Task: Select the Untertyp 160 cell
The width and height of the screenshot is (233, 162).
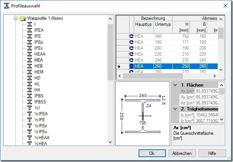Action: (x=163, y=36)
